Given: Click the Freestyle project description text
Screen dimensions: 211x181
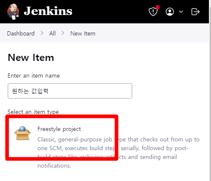Looking at the screenshot, I should coord(119,153).
